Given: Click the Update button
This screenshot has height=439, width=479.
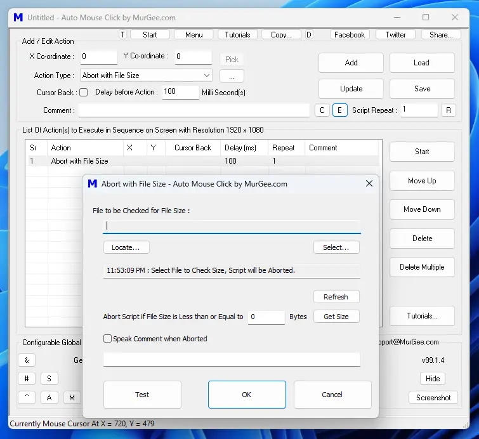Looking at the screenshot, I should pos(351,89).
